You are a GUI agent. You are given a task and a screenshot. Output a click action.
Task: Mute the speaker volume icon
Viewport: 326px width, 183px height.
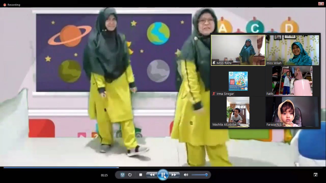186,175
